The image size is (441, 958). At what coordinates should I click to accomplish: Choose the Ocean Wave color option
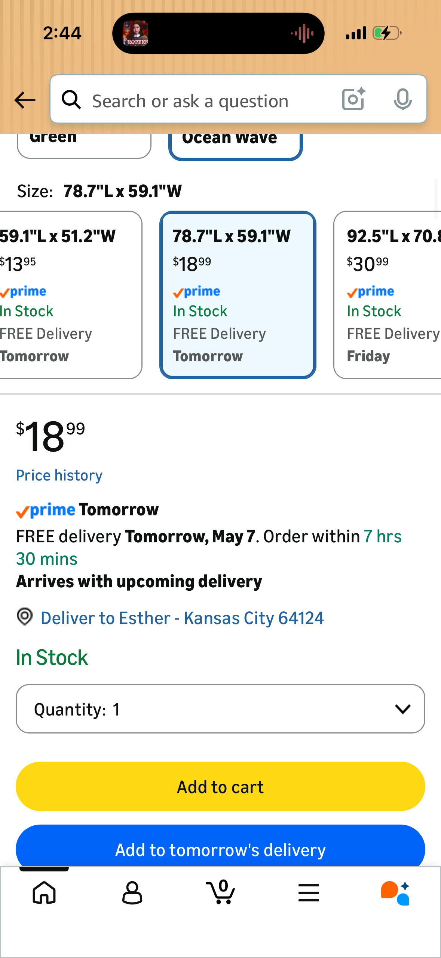coord(236,146)
